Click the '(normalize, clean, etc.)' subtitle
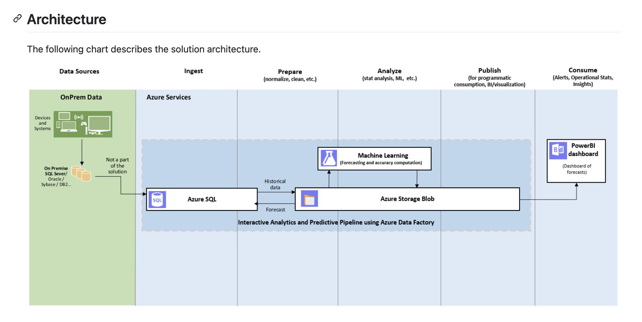Image resolution: width=642 pixels, height=322 pixels. [x=290, y=79]
